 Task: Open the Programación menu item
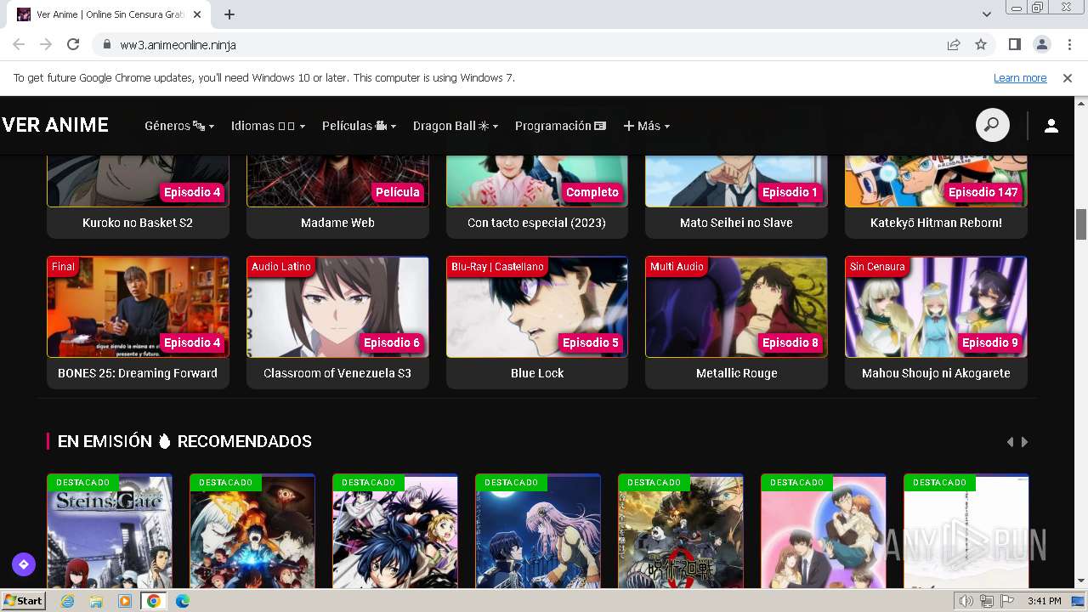560,126
